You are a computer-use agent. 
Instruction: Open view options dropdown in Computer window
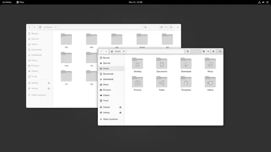tap(166, 27)
